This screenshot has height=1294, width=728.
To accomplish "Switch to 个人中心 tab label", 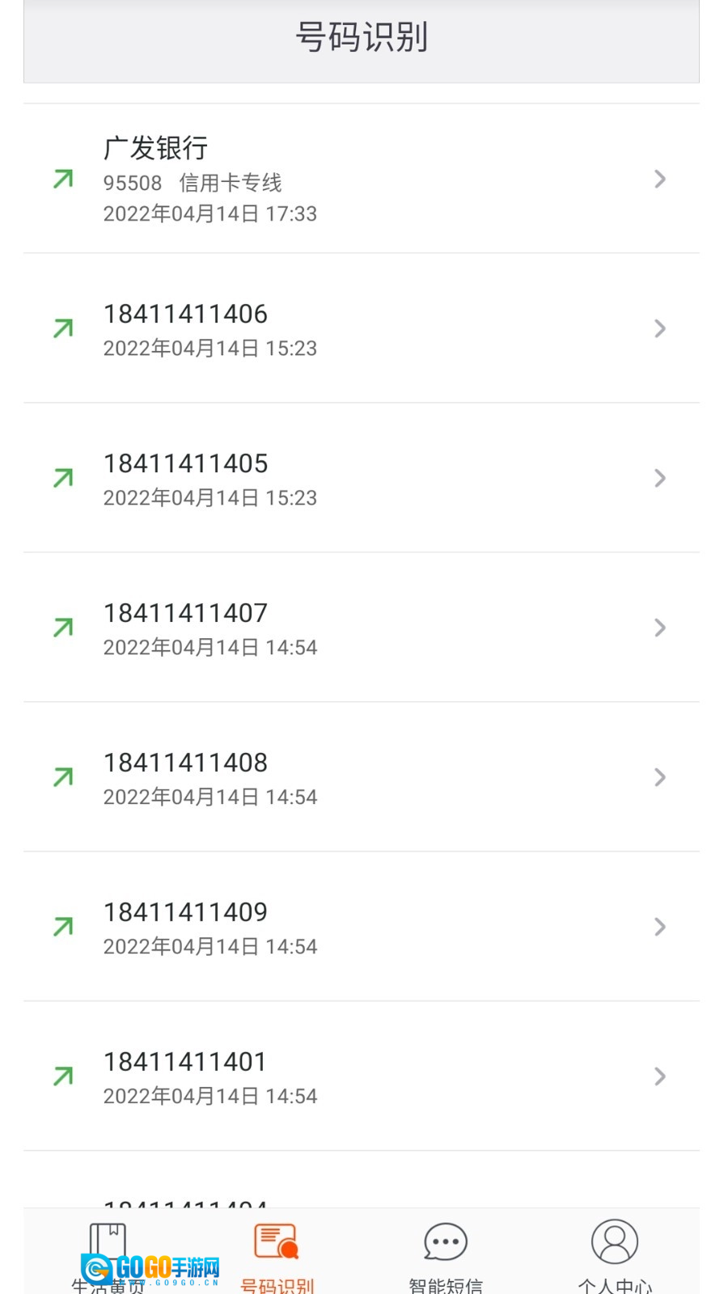I will coord(615,1285).
